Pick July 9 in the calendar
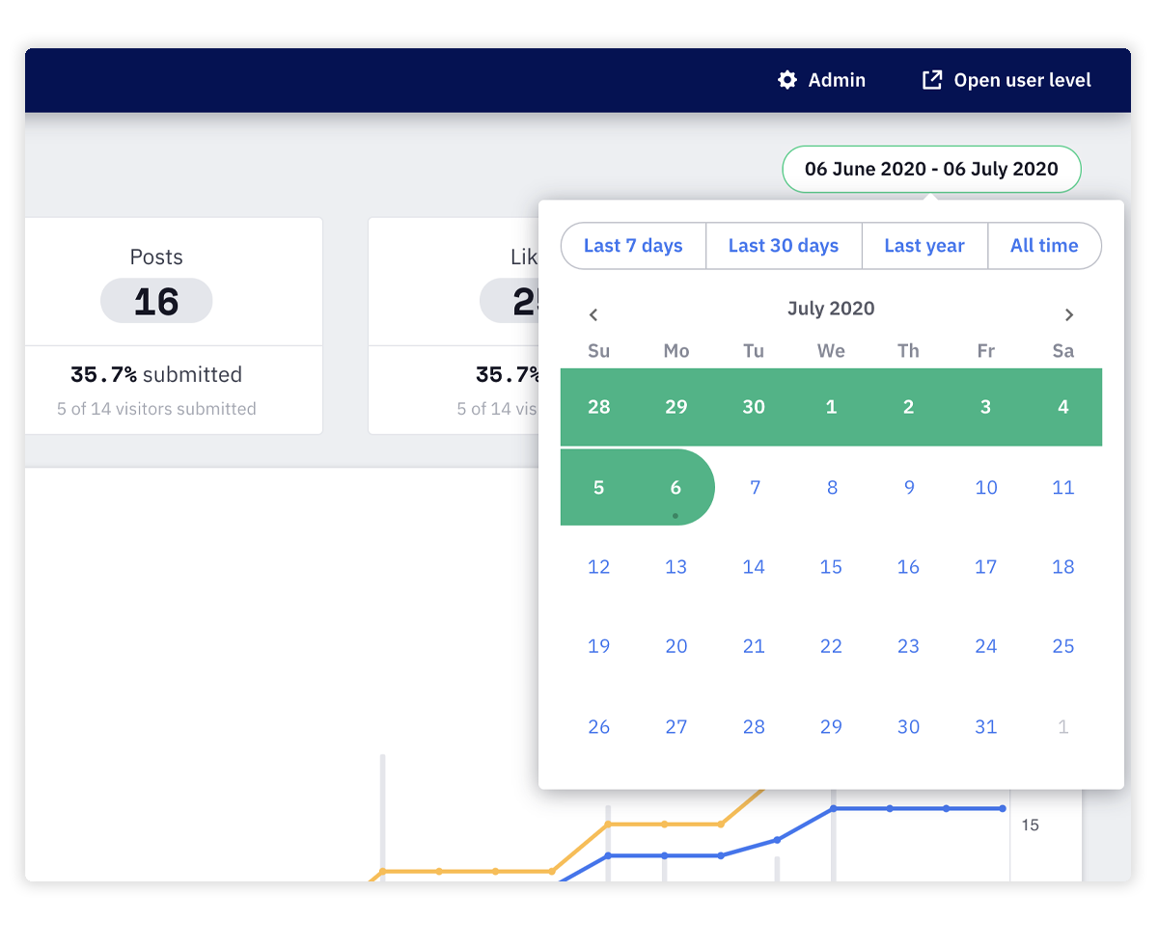The width and height of the screenshot is (1158, 947). pyautogui.click(x=909, y=487)
